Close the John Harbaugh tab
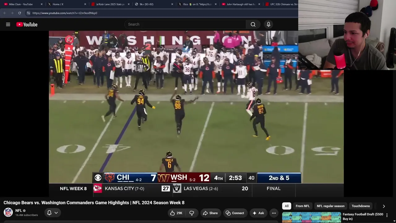 click(x=259, y=4)
